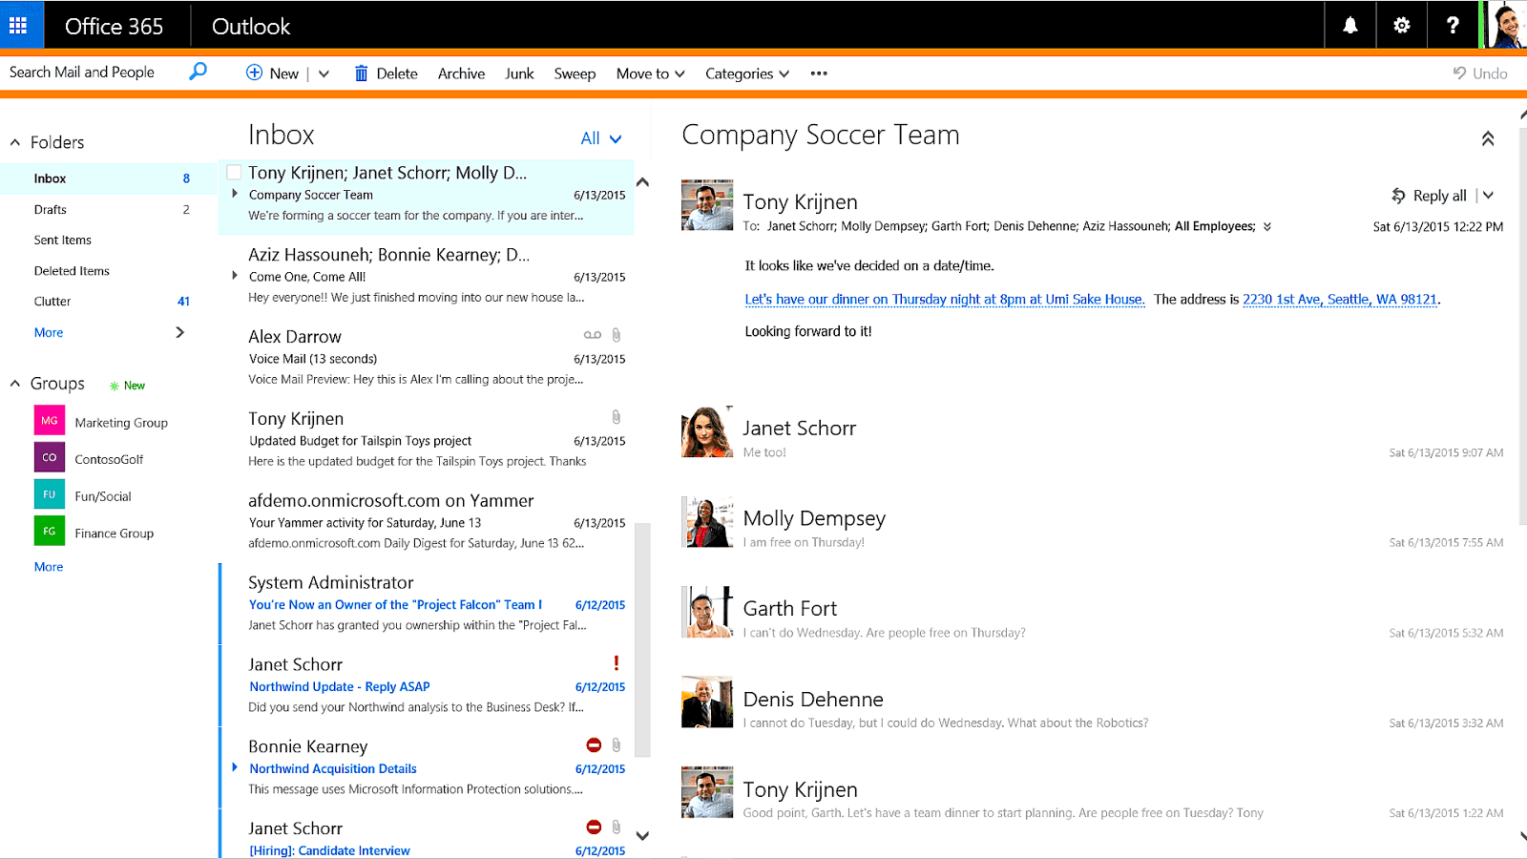Screen dimensions: 1527x859
Task: Open the New item dropdown arrow
Action: pos(324,73)
